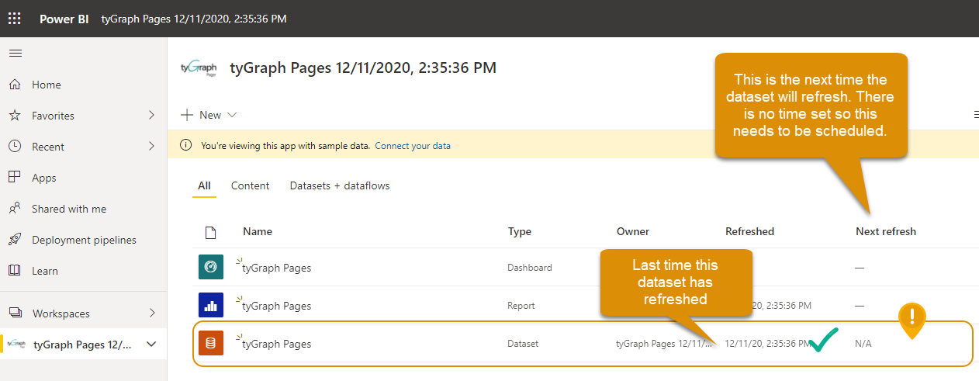Click the Dashboard type cell text
Screen dimensions: 979x381
pos(530,268)
